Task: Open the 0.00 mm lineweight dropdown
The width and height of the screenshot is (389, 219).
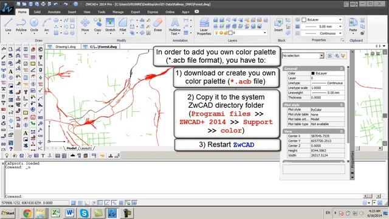Action: pyautogui.click(x=340, y=26)
